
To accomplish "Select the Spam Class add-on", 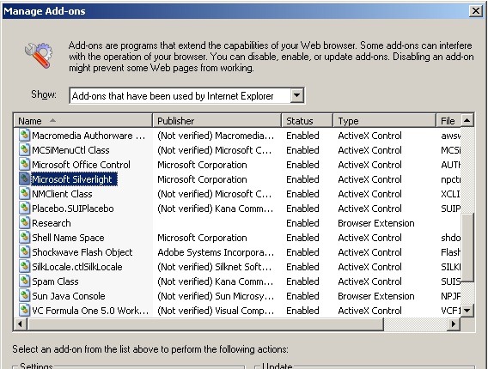I will point(55,281).
